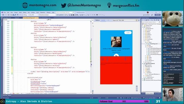Click the previewer zoom-to-fit icon
The image size is (184, 104).
pyautogui.click(x=137, y=90)
